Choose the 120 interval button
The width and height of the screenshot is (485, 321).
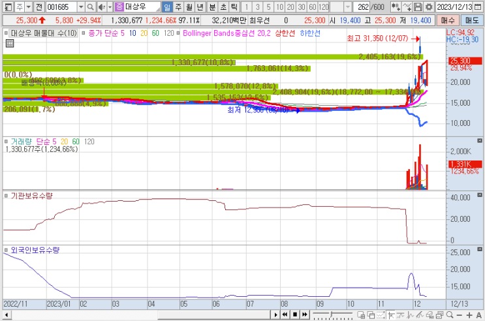(324, 7)
